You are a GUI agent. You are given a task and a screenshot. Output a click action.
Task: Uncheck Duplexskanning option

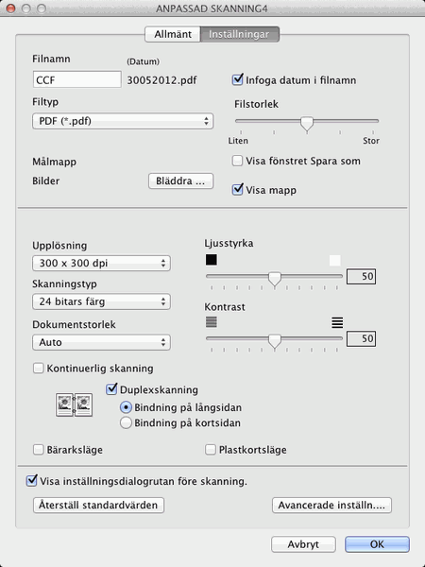point(111,389)
